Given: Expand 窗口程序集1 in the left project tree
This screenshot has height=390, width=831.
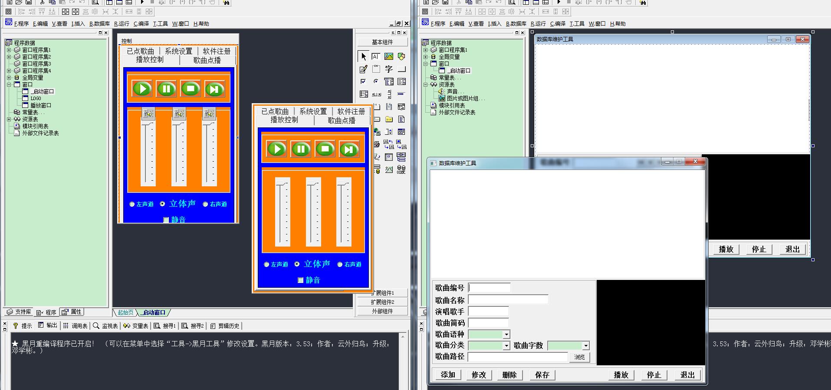Looking at the screenshot, I should [x=9, y=50].
